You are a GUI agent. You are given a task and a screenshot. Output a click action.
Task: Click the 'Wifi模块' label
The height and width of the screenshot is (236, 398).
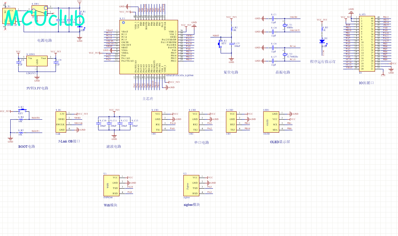coord(111,205)
